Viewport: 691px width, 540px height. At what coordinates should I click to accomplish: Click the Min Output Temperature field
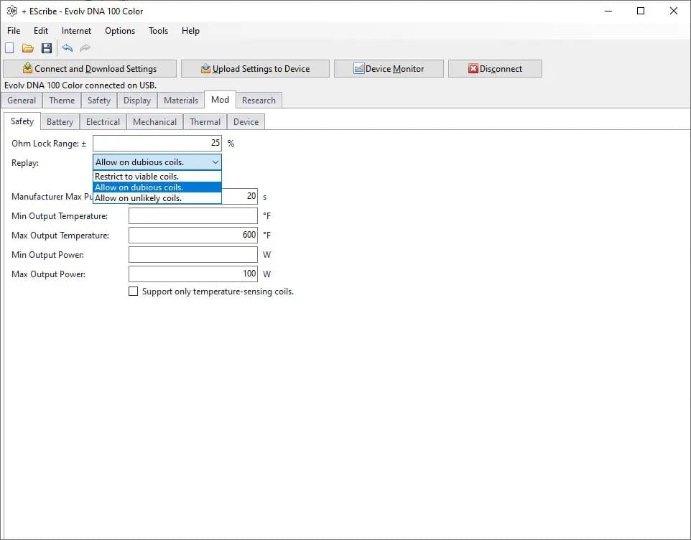pos(193,216)
